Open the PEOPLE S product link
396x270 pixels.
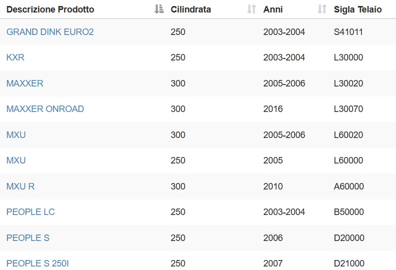point(28,238)
